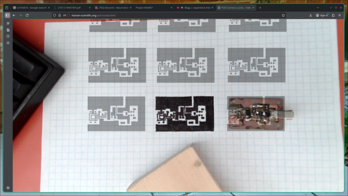Open the history sidebar panel
Image resolution: width=348 pixels, height=196 pixels.
(8, 36)
